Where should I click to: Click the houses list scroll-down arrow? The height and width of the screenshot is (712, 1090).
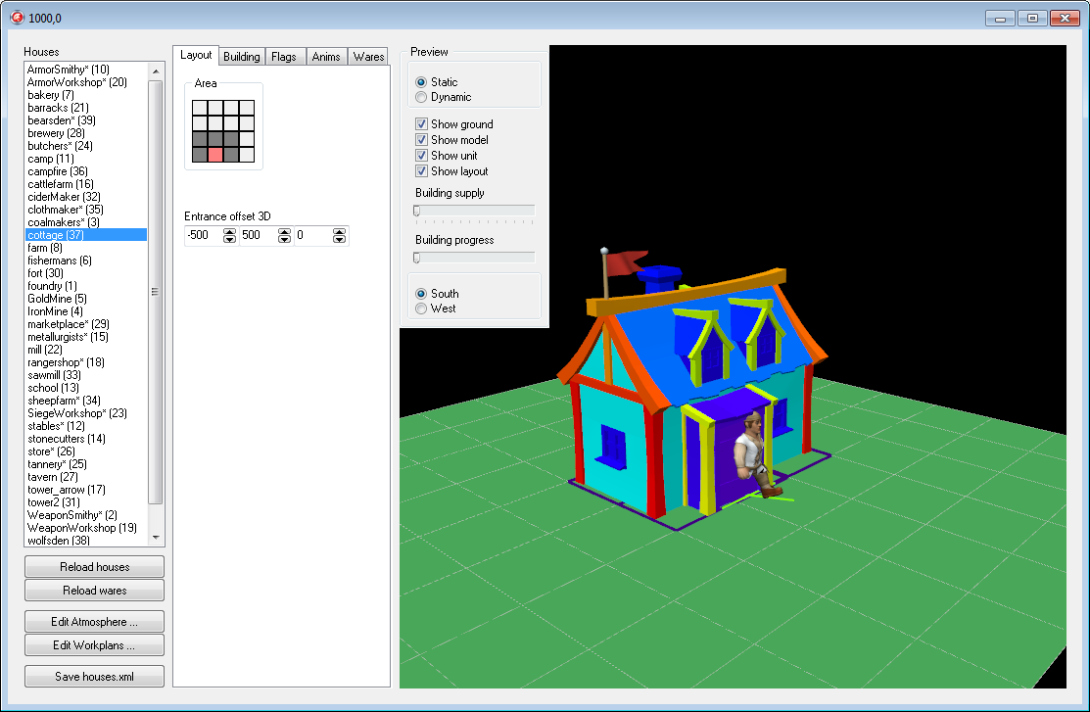[x=156, y=538]
